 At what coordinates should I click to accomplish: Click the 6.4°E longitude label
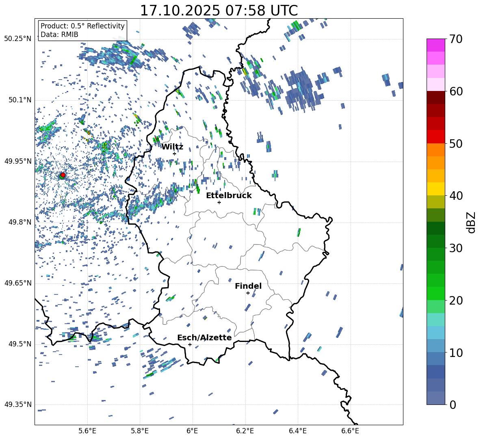[x=297, y=431]
